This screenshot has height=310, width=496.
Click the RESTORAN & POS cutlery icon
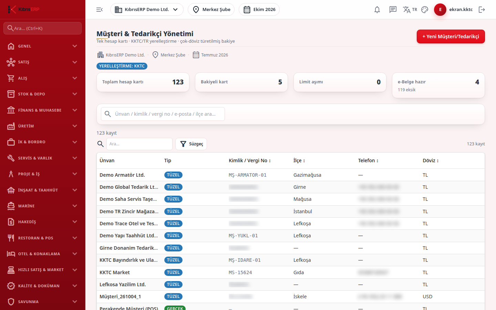11,238
